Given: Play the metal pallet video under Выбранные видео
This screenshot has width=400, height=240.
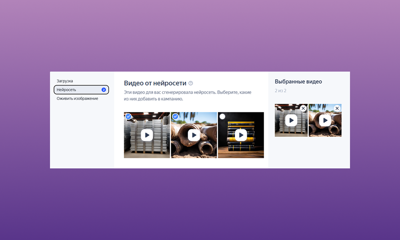Looking at the screenshot, I should coord(291,120).
